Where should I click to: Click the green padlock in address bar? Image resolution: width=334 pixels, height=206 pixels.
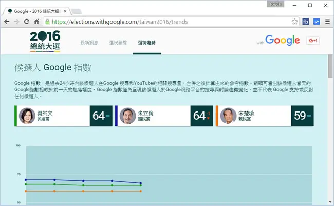[x=47, y=22]
